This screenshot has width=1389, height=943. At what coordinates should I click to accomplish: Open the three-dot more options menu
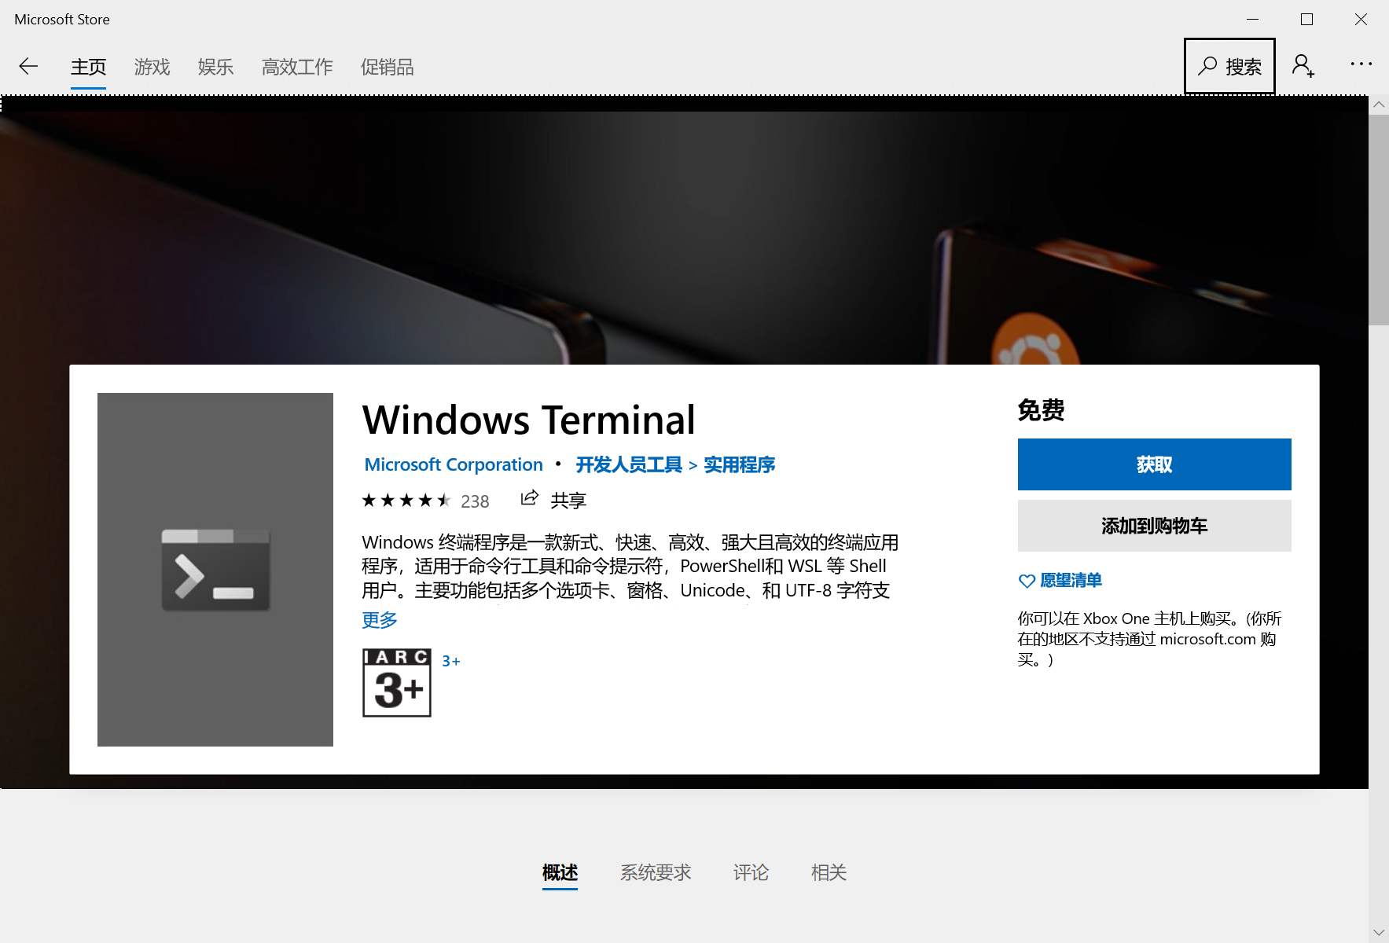[x=1361, y=64]
